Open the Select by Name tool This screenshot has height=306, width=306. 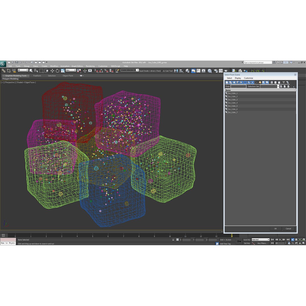pos(36,71)
